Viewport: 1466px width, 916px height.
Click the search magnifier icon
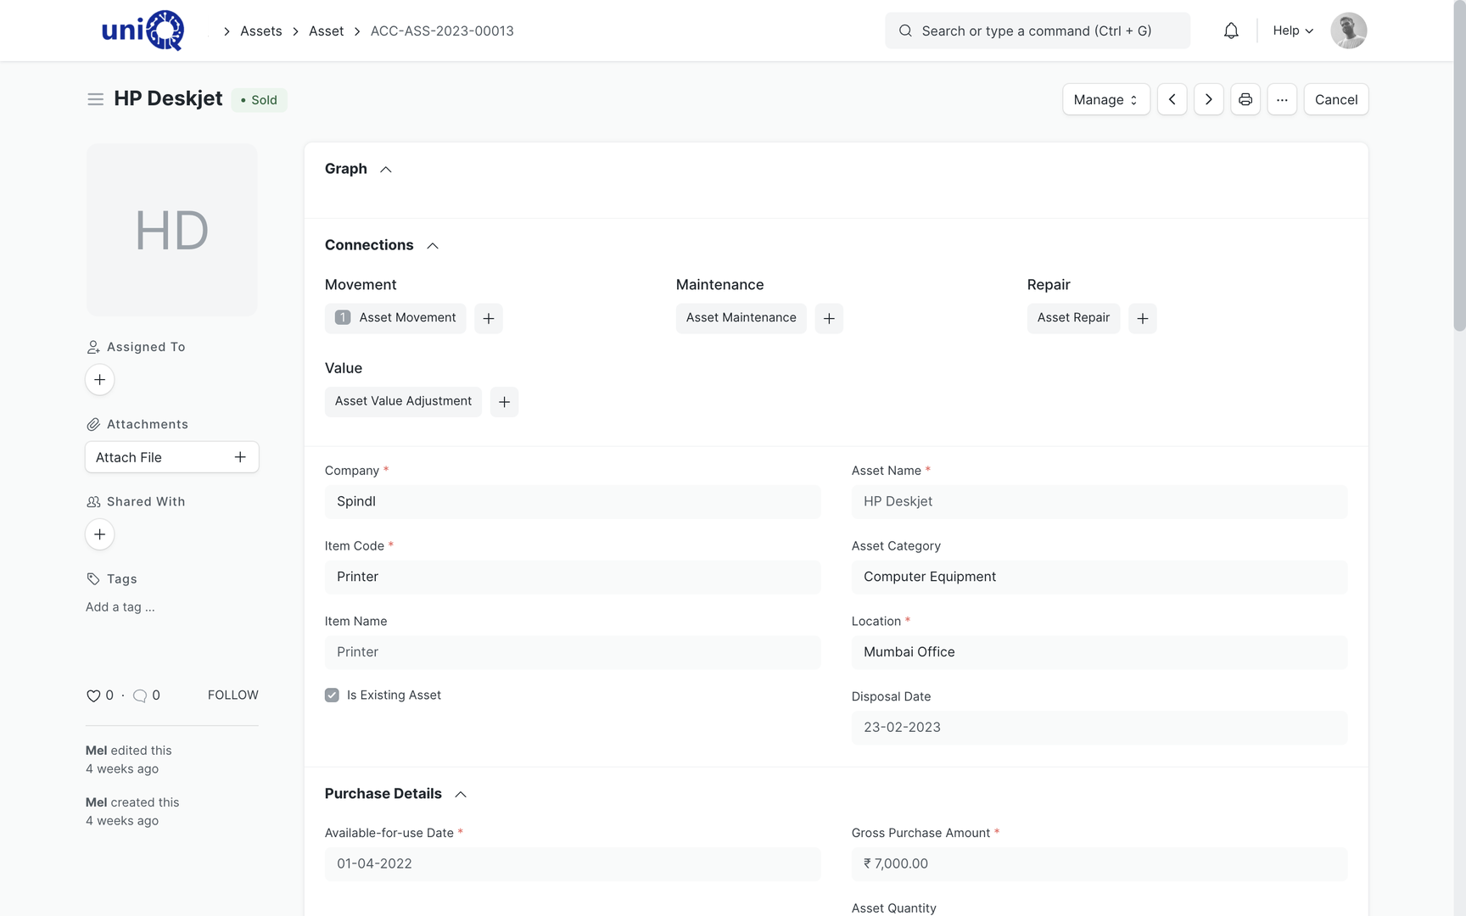905,31
